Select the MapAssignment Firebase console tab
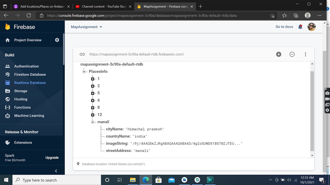This screenshot has width=330, height=185. click(x=165, y=6)
